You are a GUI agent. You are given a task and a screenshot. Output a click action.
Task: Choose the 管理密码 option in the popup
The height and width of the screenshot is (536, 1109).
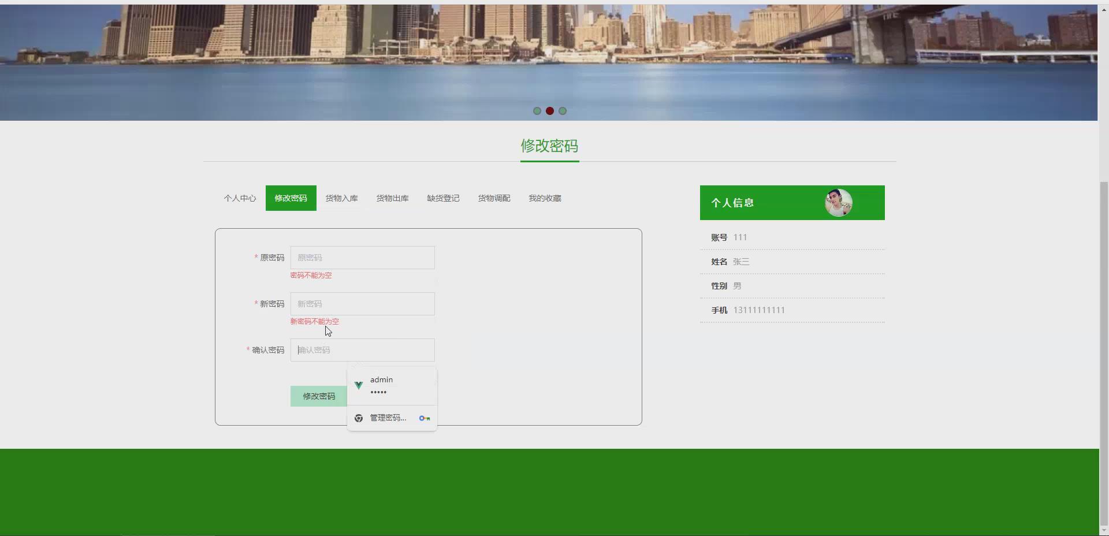pyautogui.click(x=387, y=418)
